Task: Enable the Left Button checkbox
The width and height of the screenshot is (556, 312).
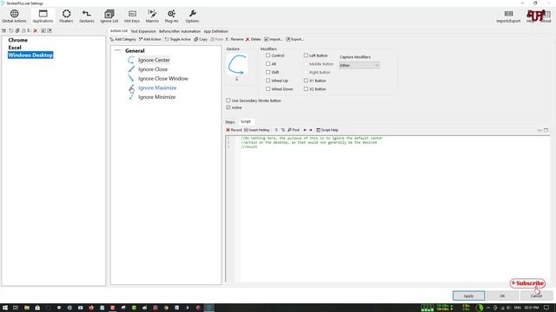Action: (x=306, y=55)
